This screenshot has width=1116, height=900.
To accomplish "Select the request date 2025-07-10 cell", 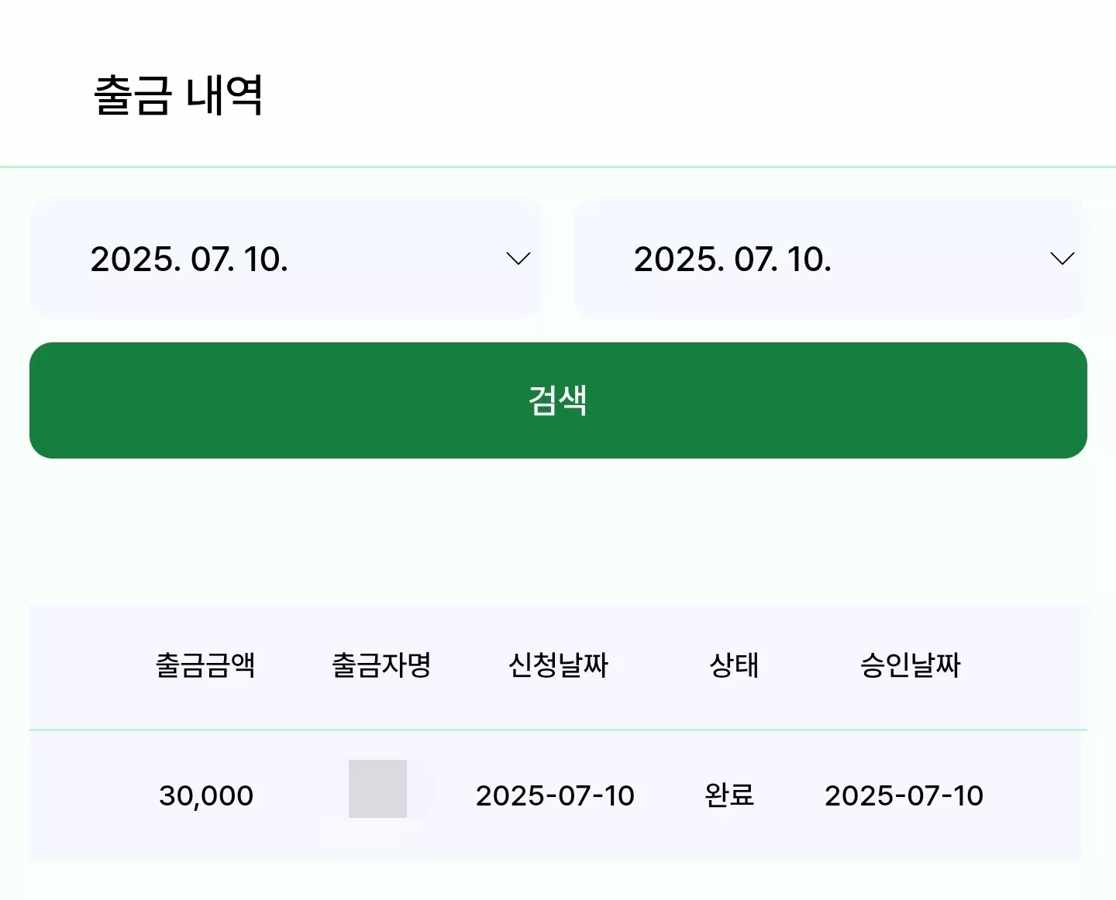I will pos(555,795).
